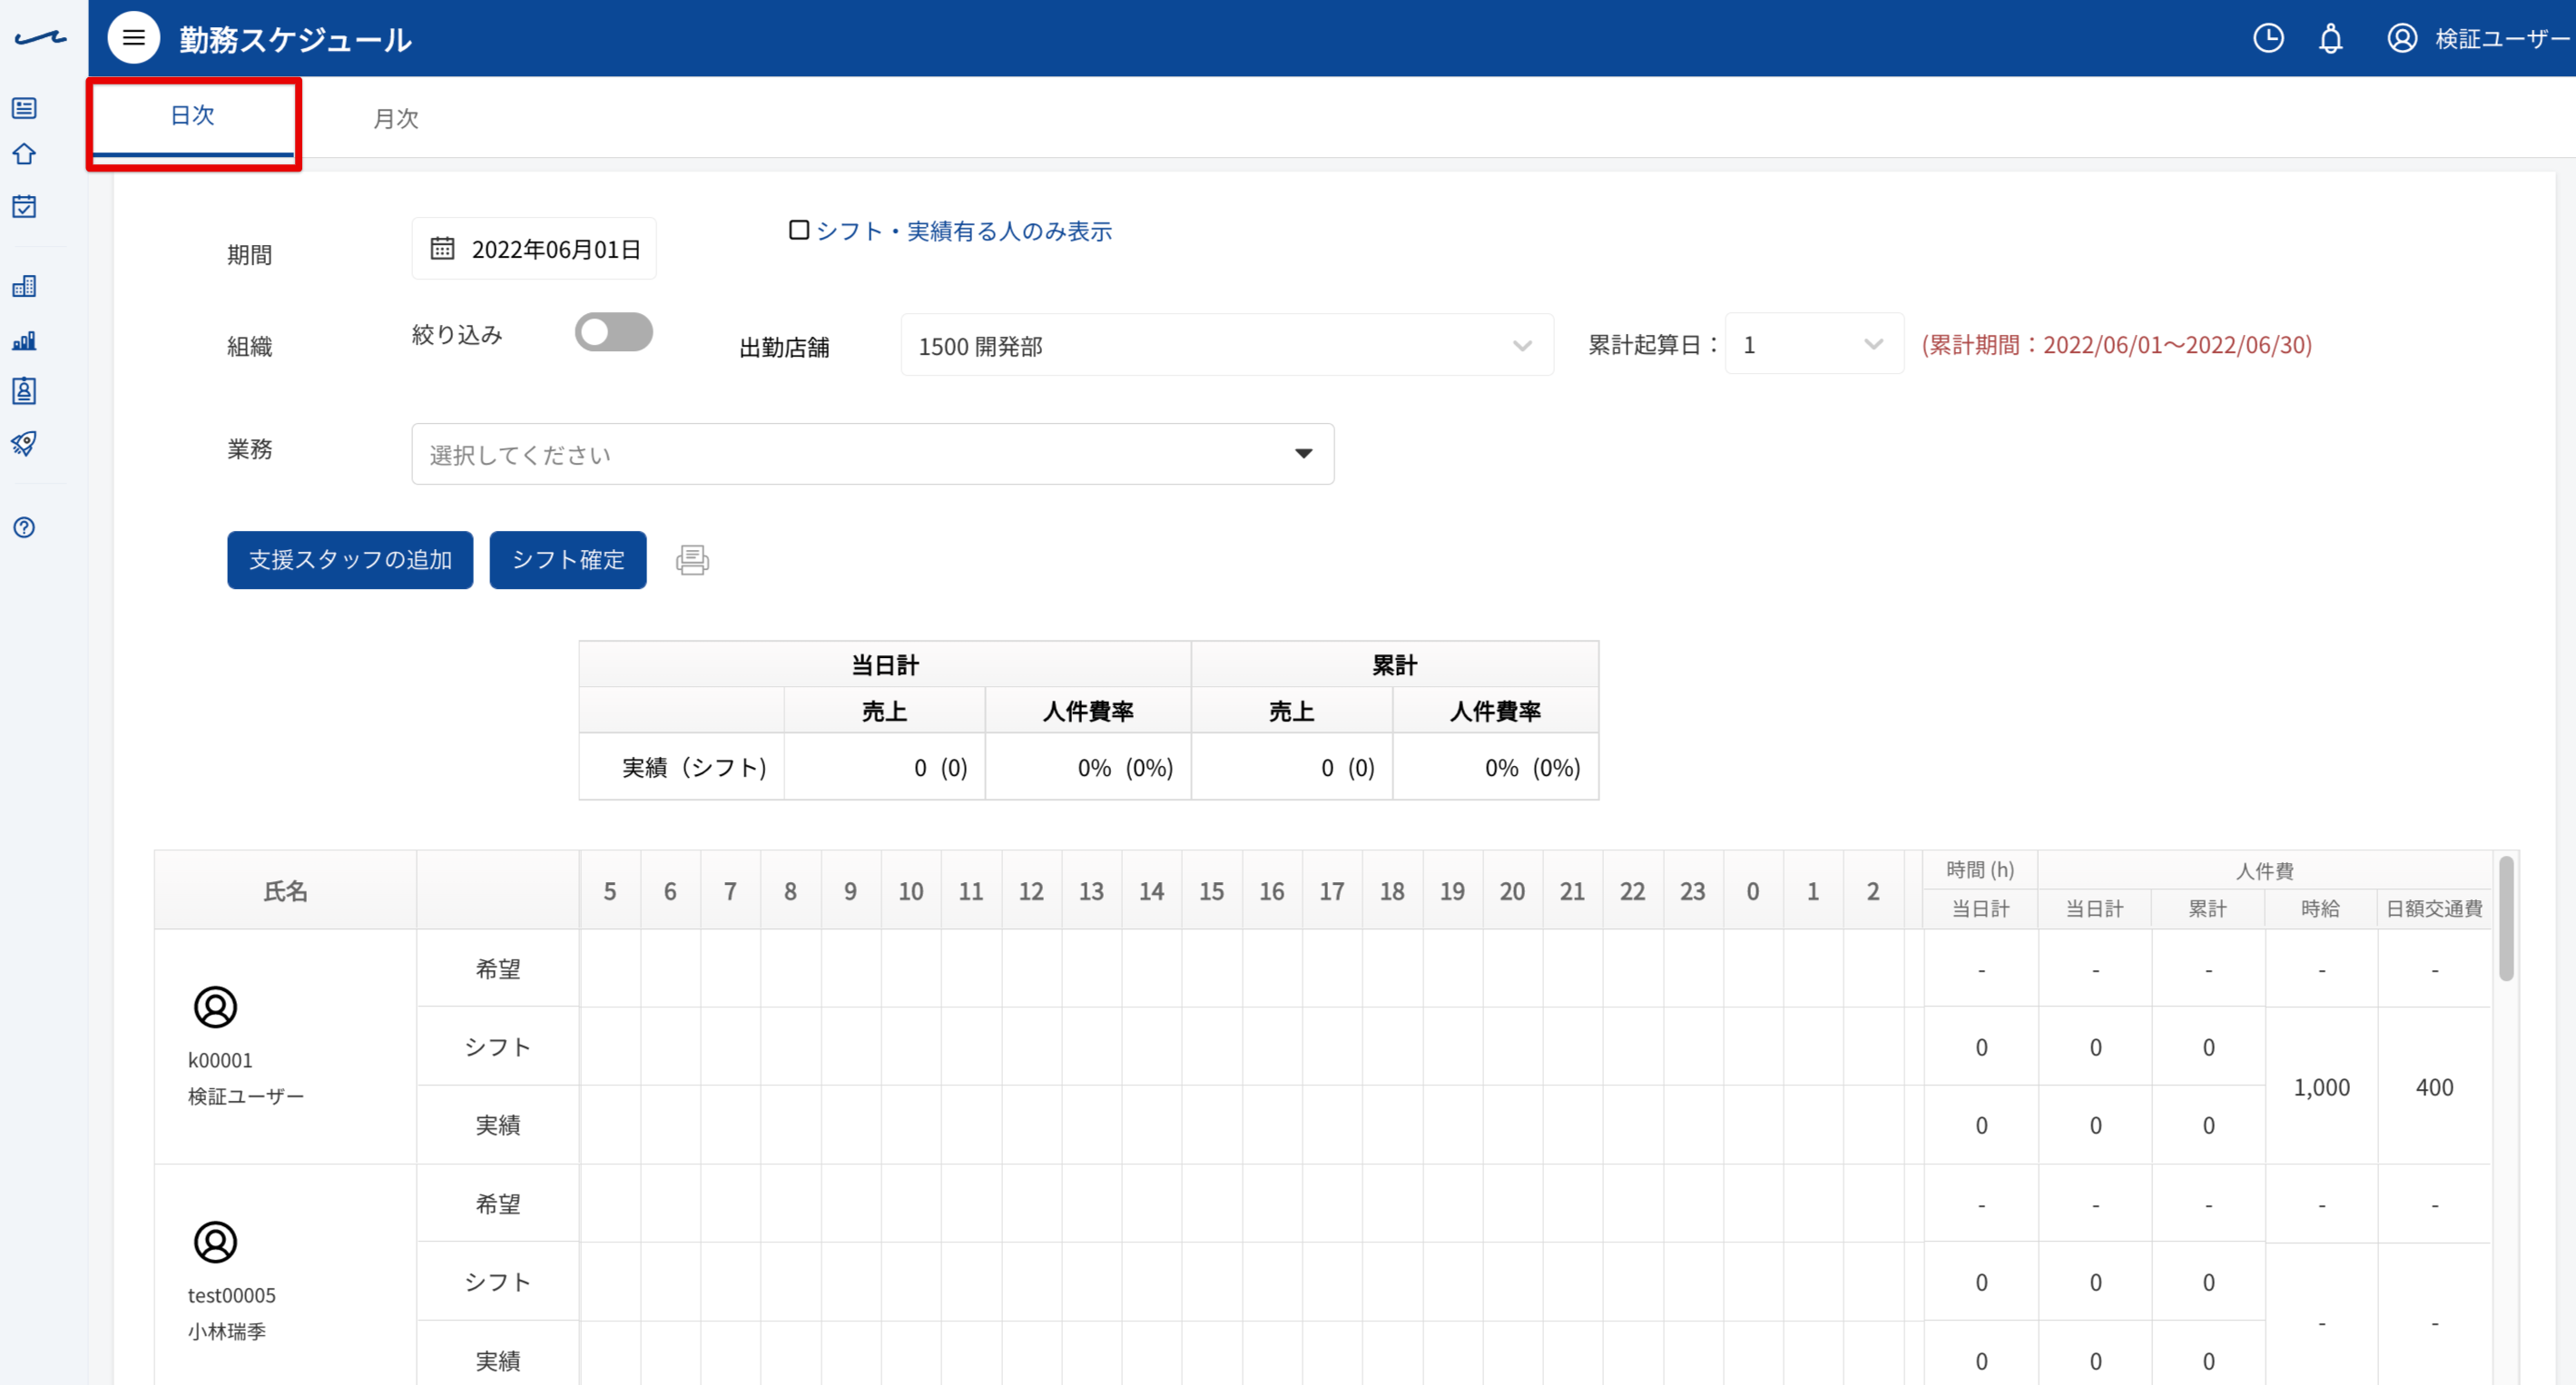
Task: Click the 希望 row label of test00005
Action: 497,1204
